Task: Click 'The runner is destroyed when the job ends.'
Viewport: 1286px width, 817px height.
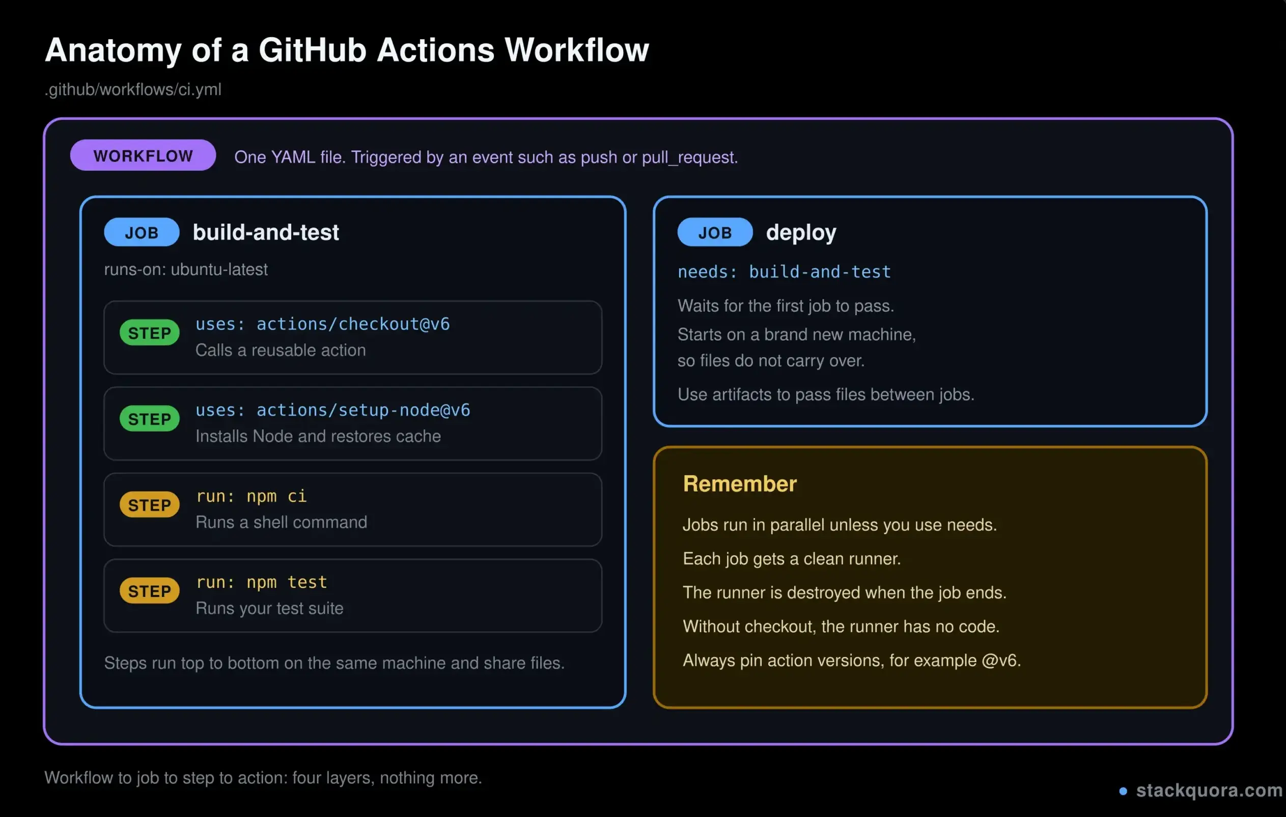Action: tap(844, 592)
